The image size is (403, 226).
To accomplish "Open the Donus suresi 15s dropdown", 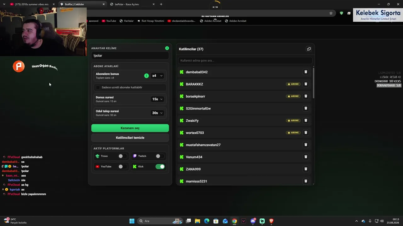I will click(157, 99).
